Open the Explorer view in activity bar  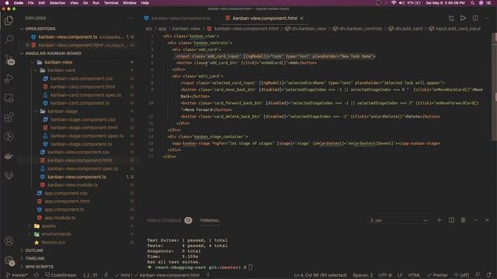coord(9,21)
